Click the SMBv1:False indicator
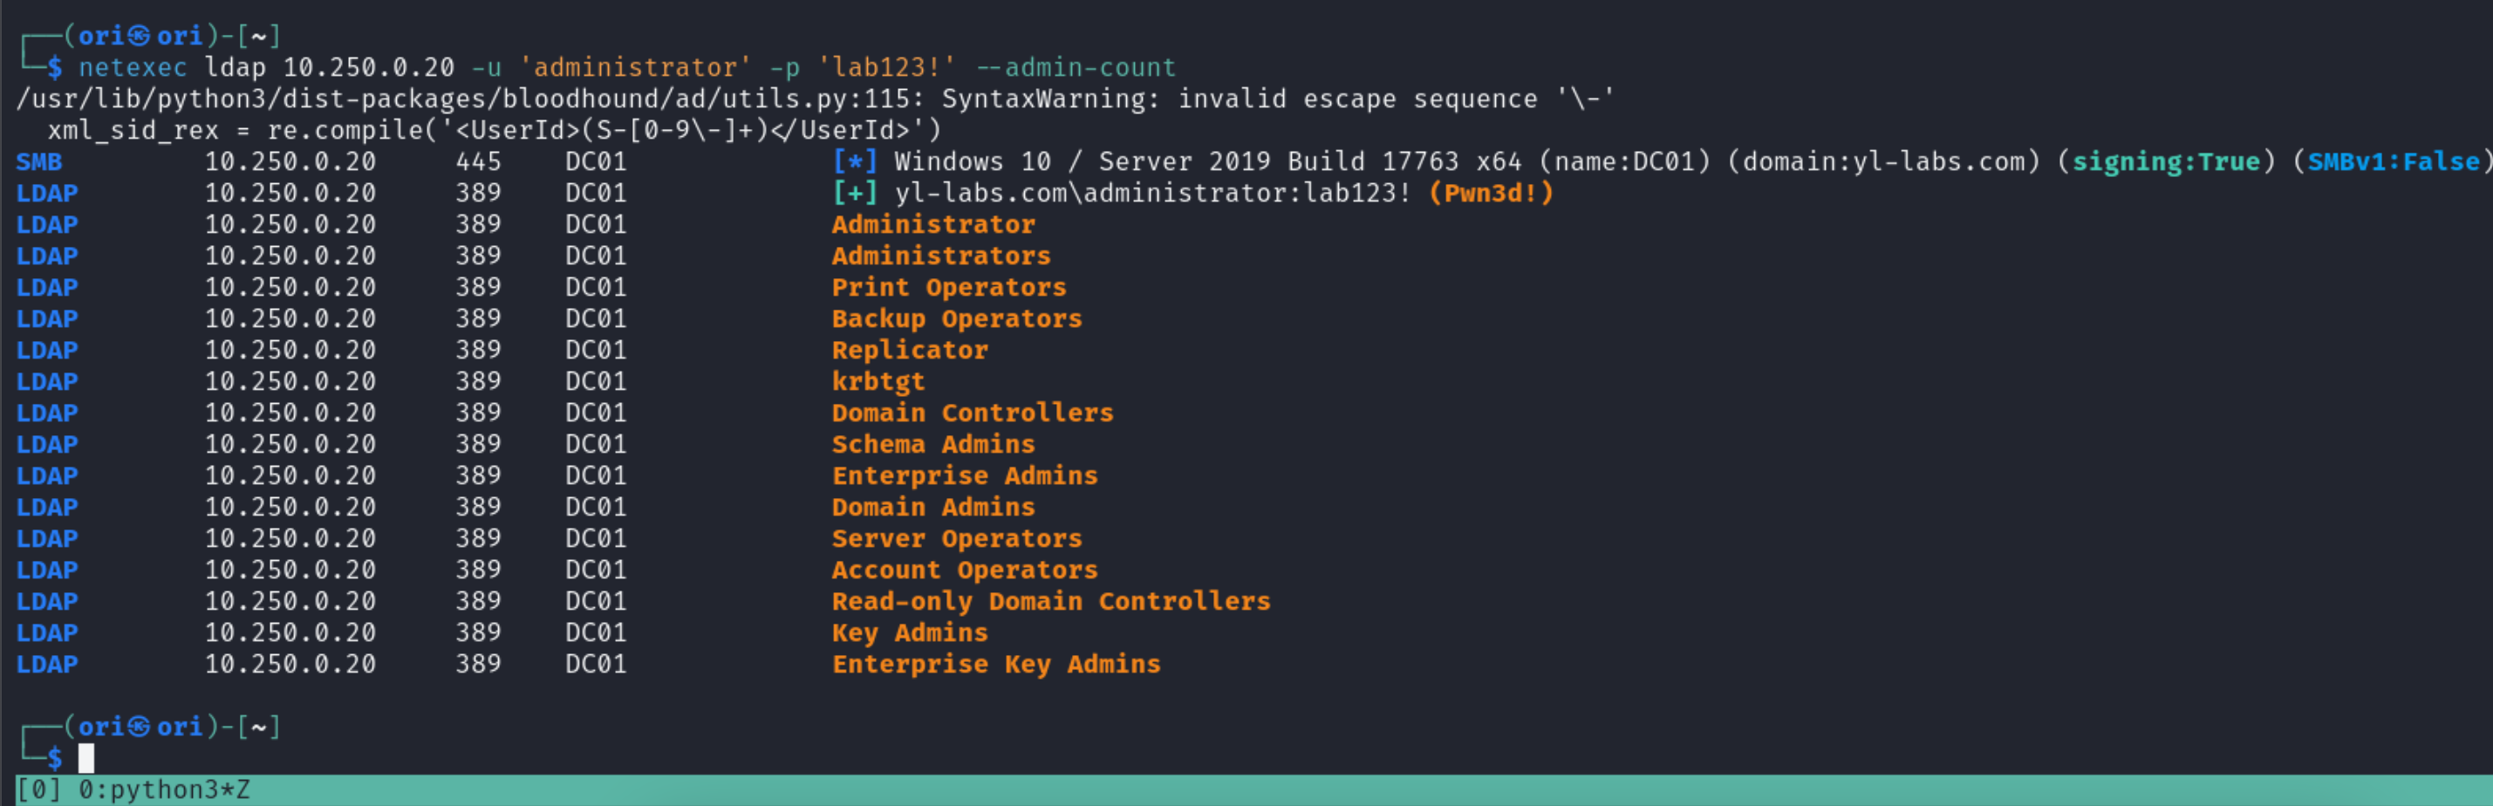Image resolution: width=2493 pixels, height=806 pixels. [x=2393, y=161]
